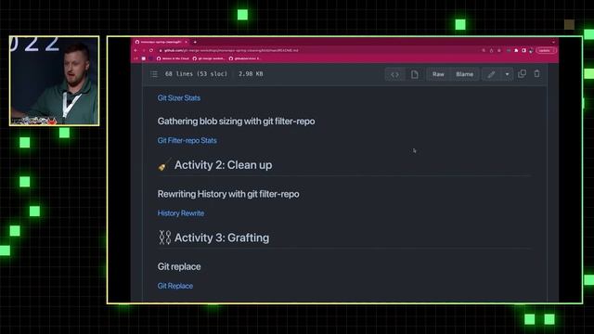This screenshot has width=594, height=334.
Task: Delete this file trash icon
Action: click(536, 74)
